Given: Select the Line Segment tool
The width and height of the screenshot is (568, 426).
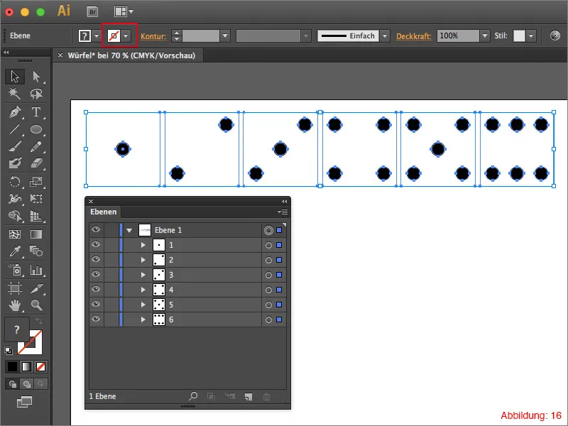Looking at the screenshot, I should [15, 129].
